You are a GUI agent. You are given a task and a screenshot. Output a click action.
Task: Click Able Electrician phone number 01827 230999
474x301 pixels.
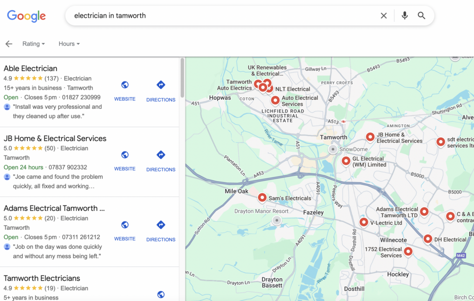[81, 97]
